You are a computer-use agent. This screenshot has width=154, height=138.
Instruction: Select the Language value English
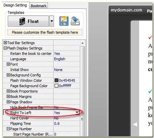coord(59,59)
